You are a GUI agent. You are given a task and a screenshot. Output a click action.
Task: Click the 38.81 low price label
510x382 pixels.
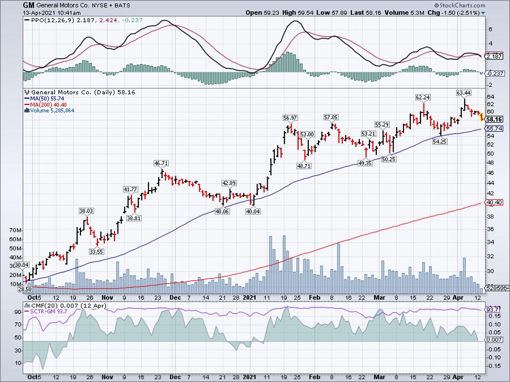coord(134,218)
